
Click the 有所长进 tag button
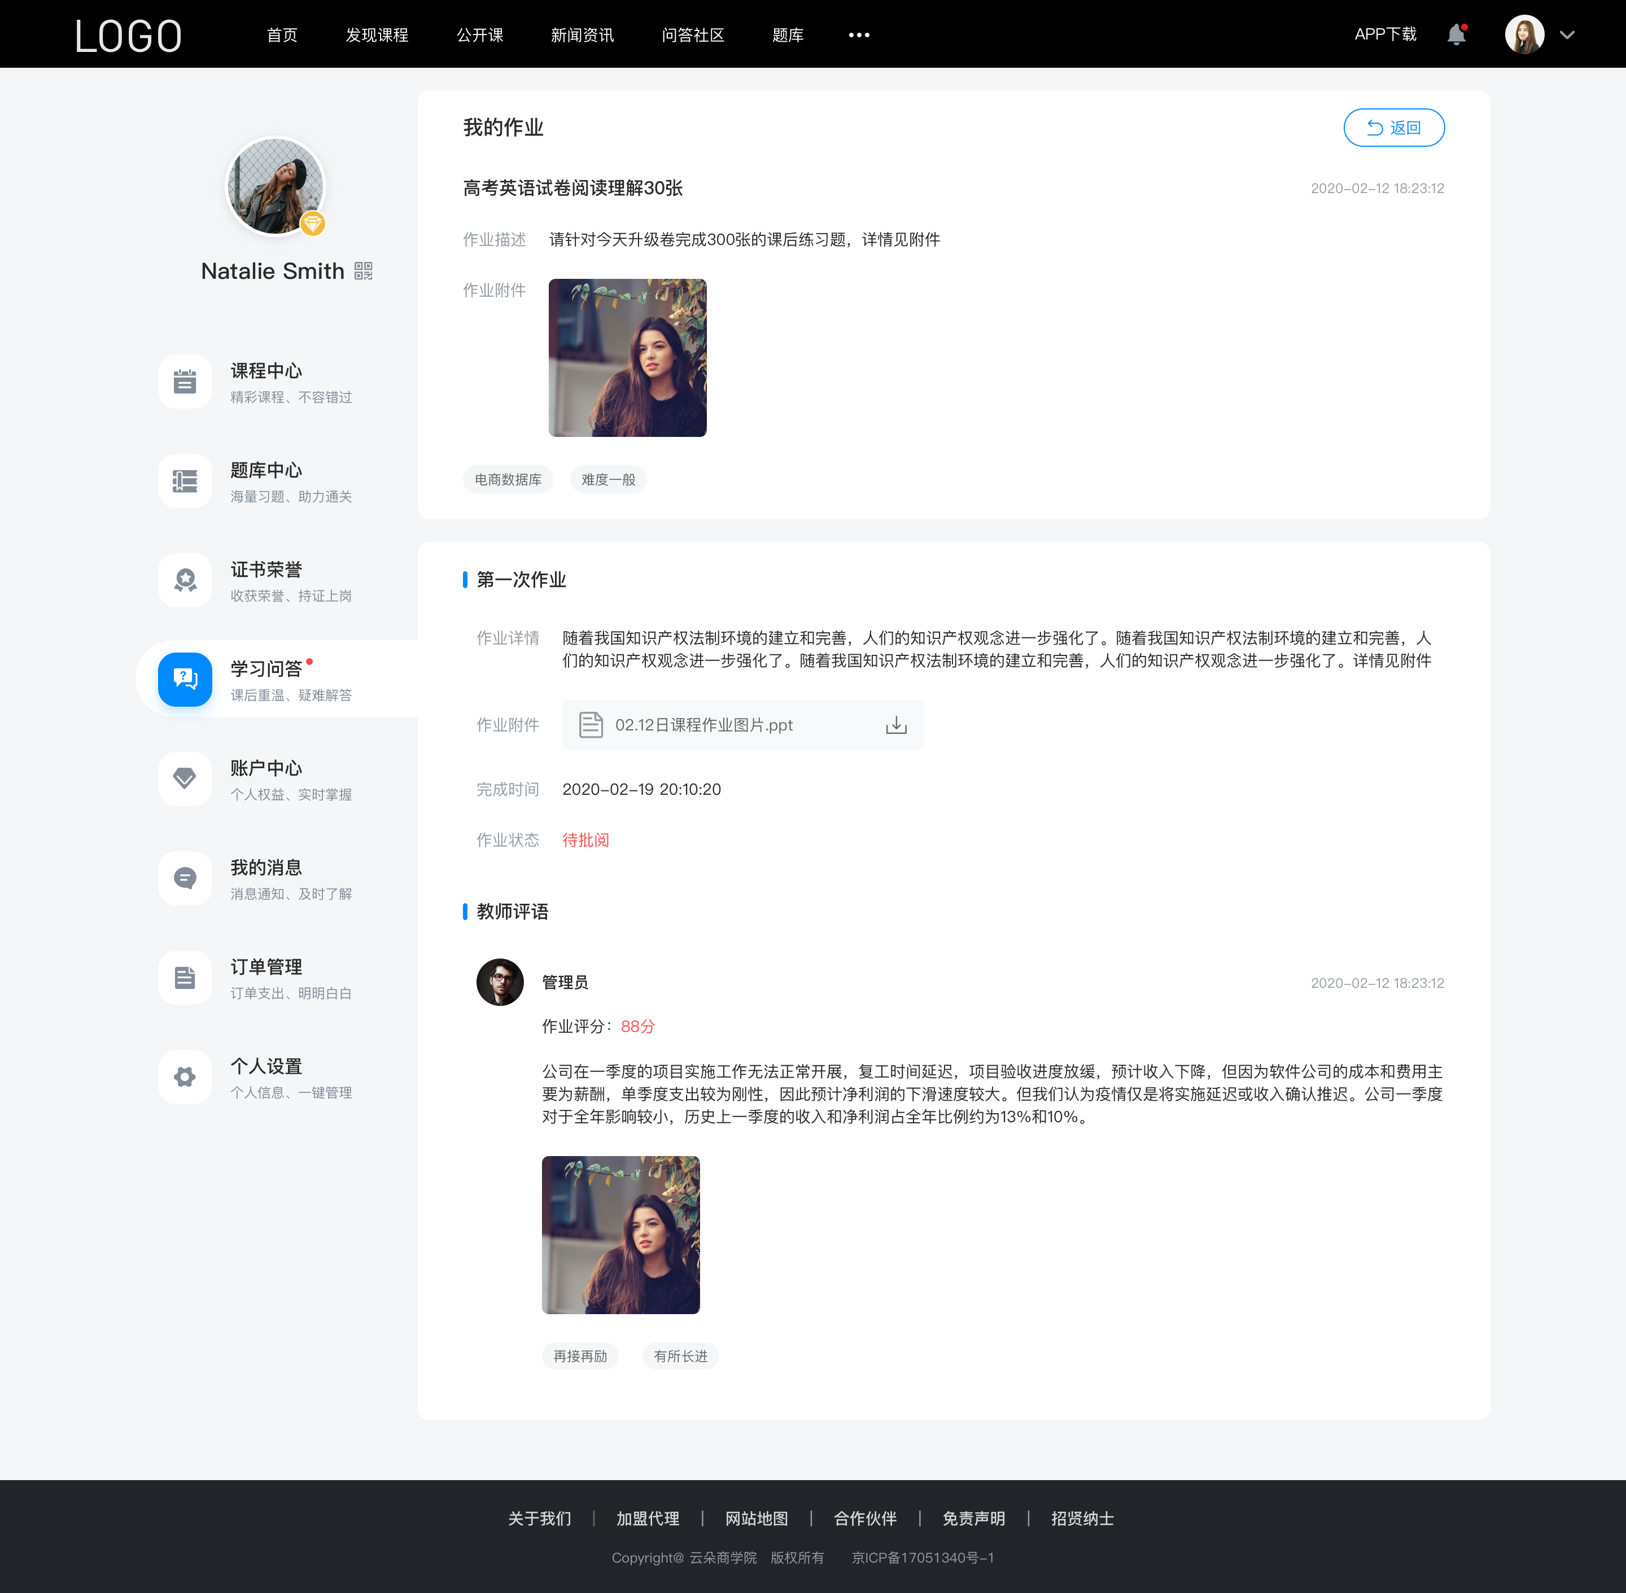681,1355
